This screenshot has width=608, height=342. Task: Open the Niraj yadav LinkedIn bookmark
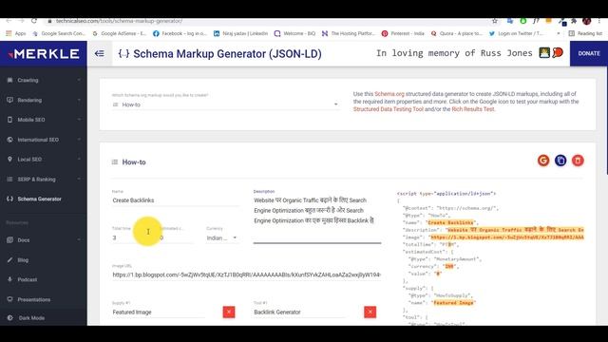tap(240, 34)
